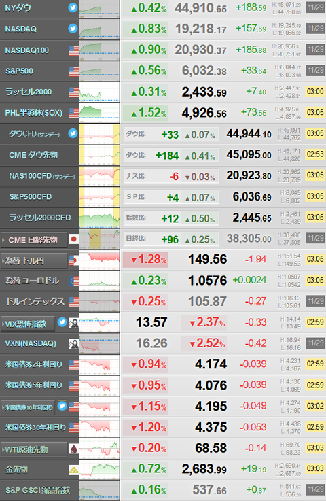Screen dimensions: 326x501
Task: Click the 44,910.65 NYダウ price
Action: (x=201, y=8)
